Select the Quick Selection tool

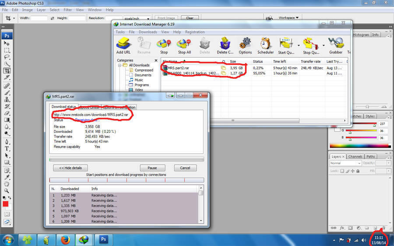click(x=7, y=64)
